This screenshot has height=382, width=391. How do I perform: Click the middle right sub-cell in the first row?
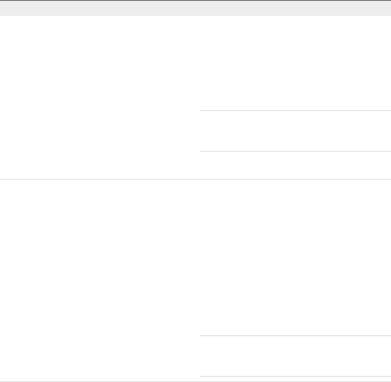tap(295, 131)
